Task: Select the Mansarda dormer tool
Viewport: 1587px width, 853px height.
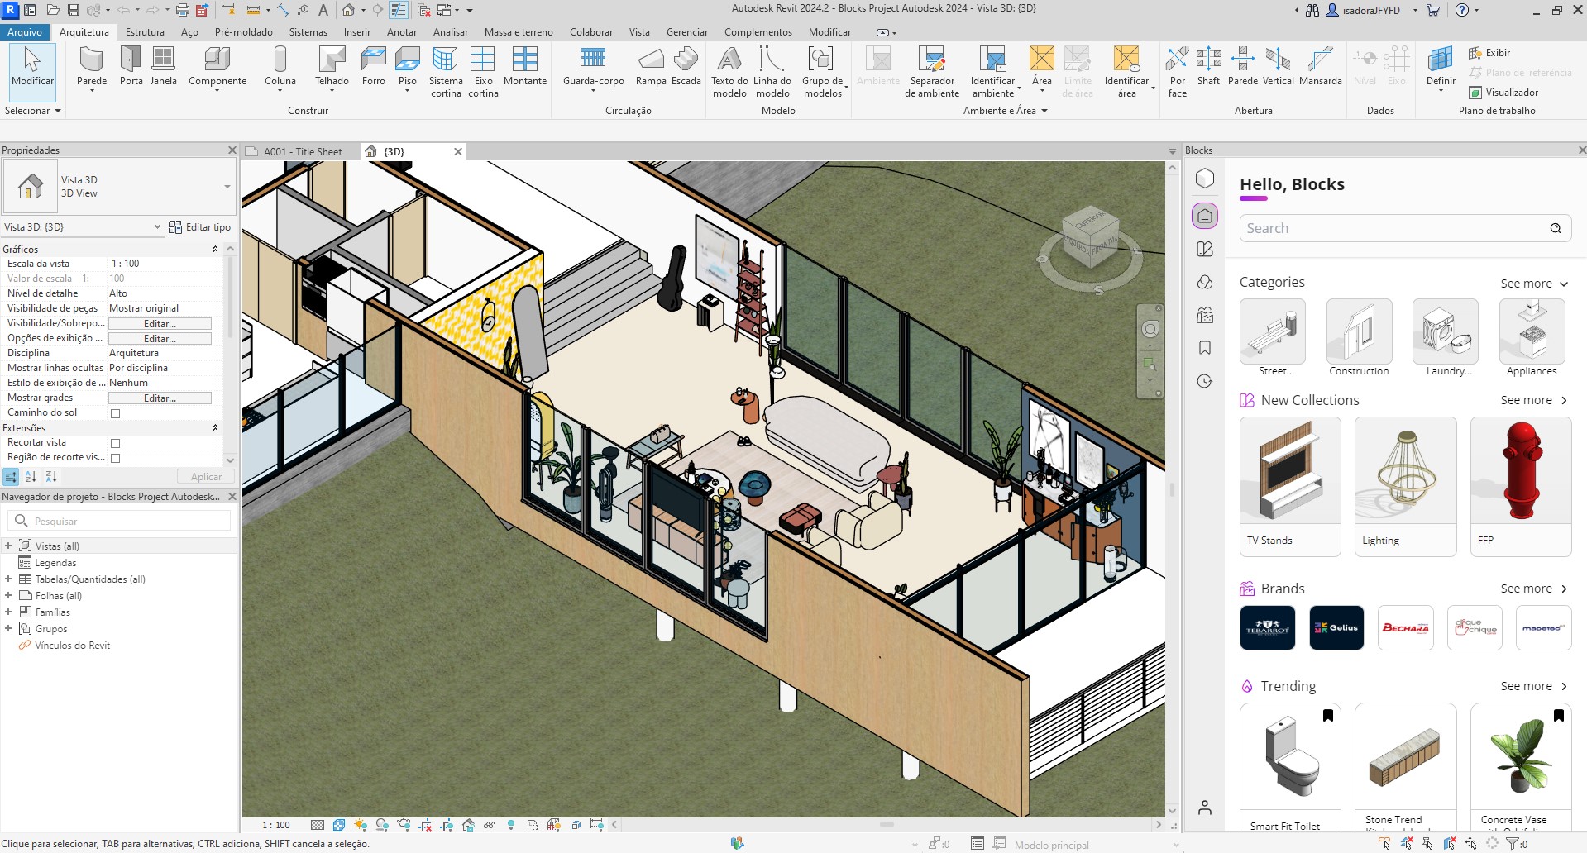Action: (x=1321, y=66)
